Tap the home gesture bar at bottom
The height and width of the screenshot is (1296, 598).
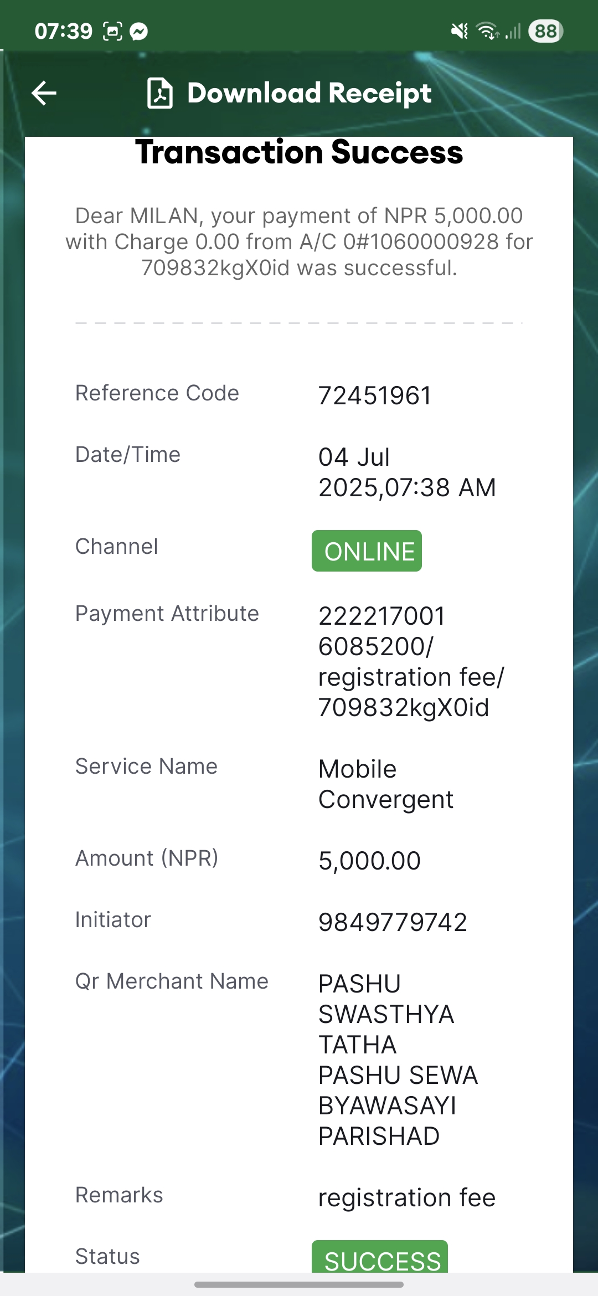point(299,1284)
